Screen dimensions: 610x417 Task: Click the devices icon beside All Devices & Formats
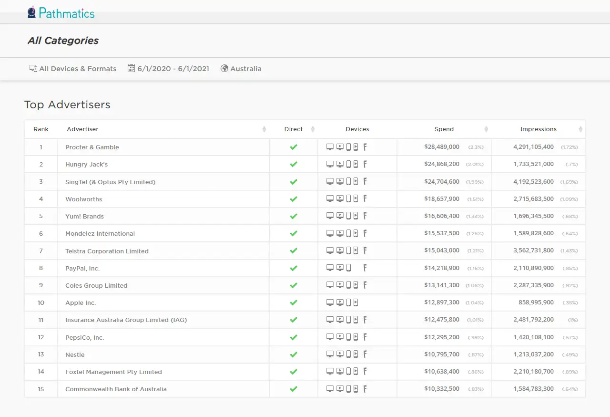33,68
